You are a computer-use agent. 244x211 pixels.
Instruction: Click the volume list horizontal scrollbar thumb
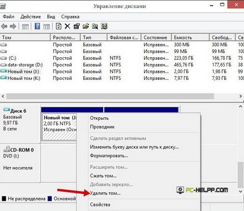pos(110,96)
